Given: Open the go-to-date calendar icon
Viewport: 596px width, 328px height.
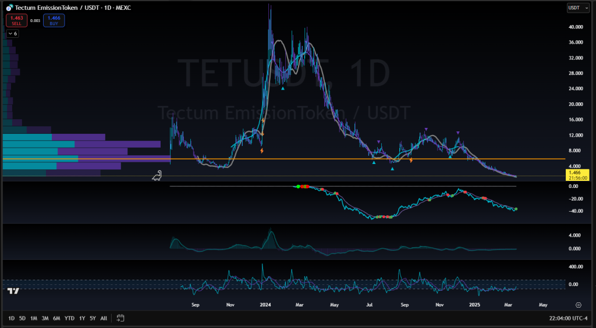Looking at the screenshot, I should click(x=120, y=318).
